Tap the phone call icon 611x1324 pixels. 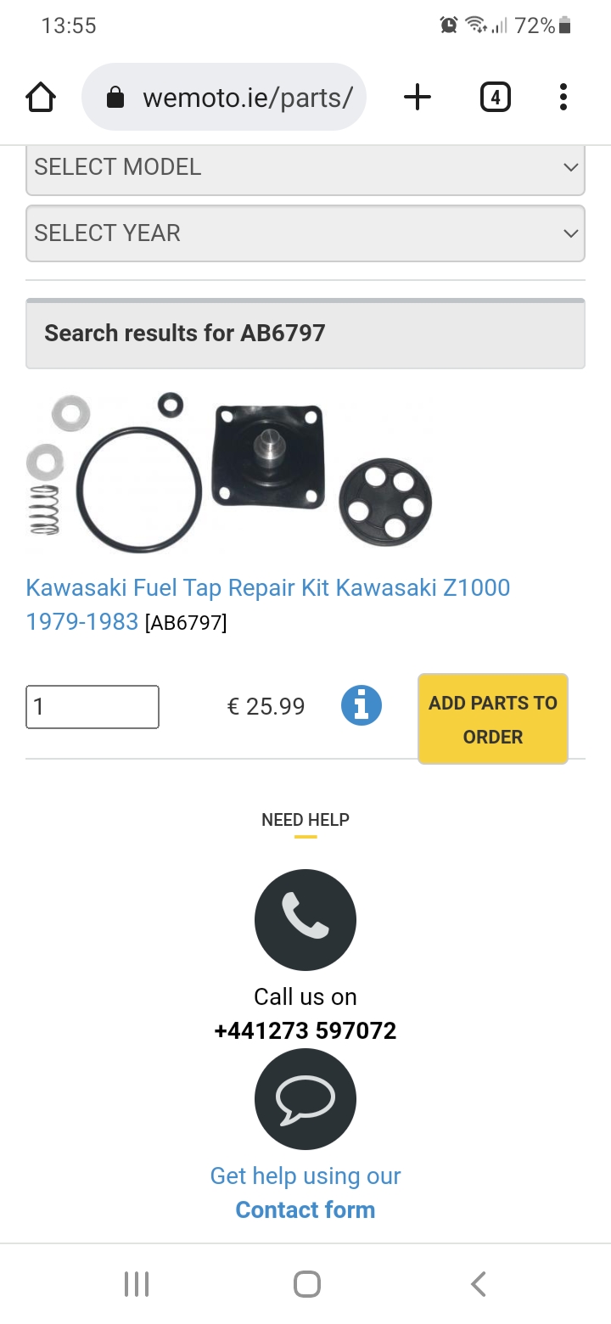click(x=305, y=919)
